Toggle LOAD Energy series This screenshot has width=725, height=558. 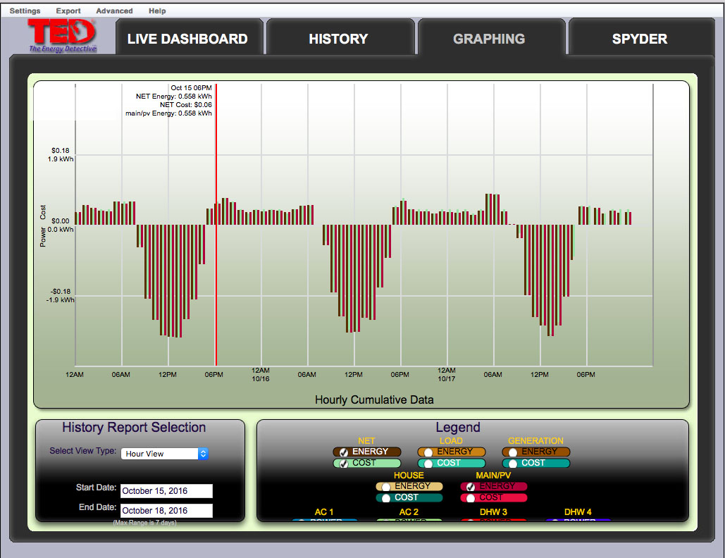tap(451, 452)
